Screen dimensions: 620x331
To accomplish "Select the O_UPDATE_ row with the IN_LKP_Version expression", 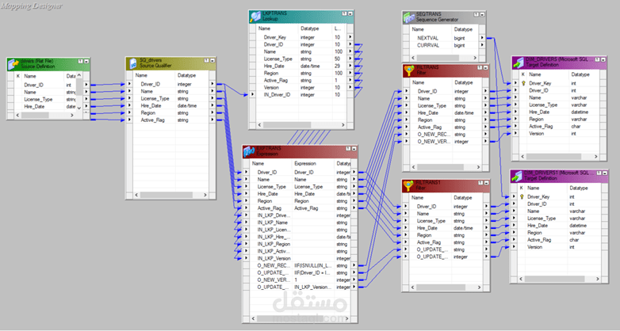I will tap(300, 287).
